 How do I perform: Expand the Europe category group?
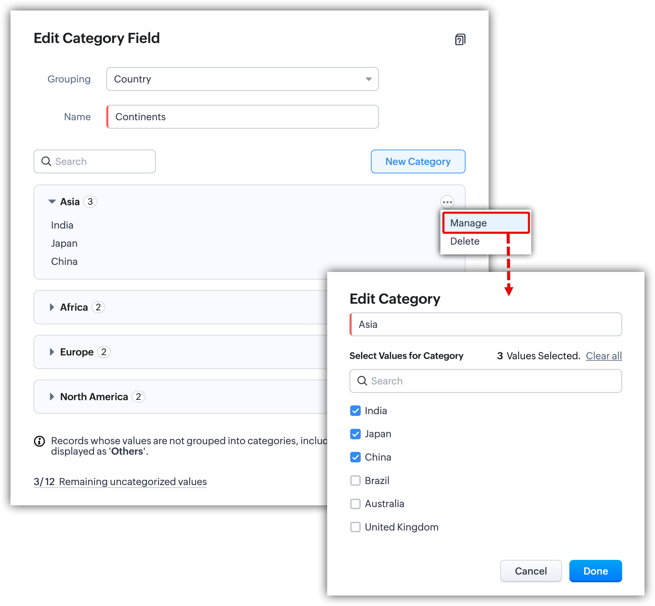click(x=52, y=352)
